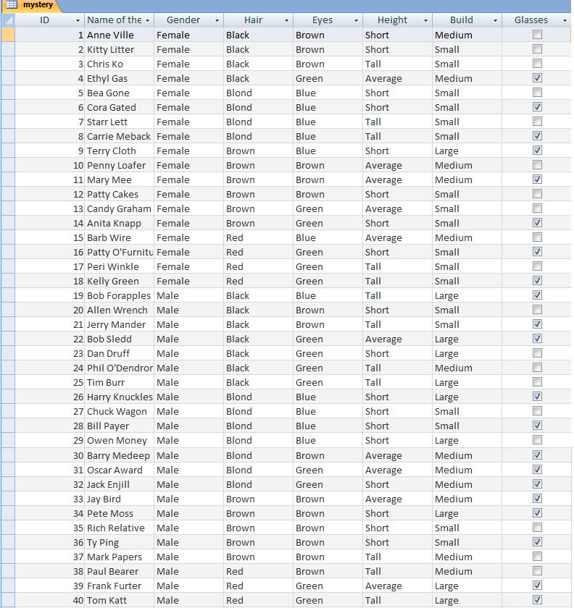Image resolution: width=574 pixels, height=608 pixels.
Task: Check the Glasses box for Anne Ville
Action: click(537, 35)
